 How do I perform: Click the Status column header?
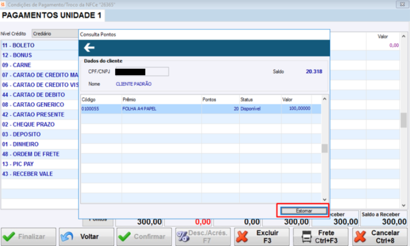tap(260, 99)
